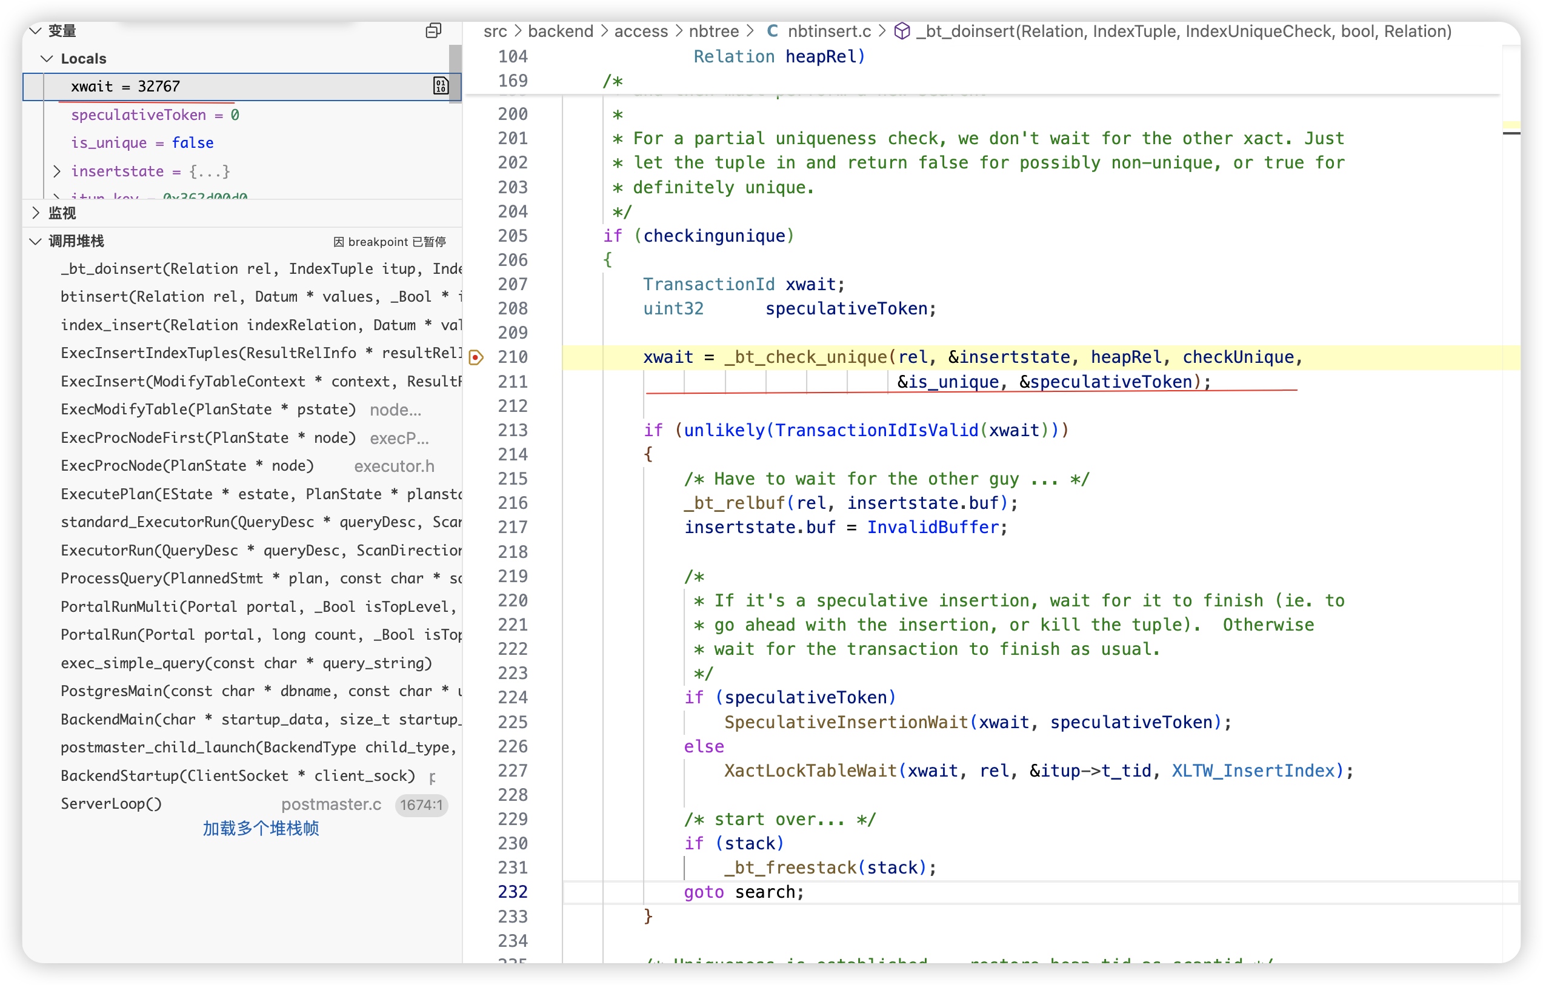Click line number 232 in the gutter
Viewport: 1543px width, 985px height.
pos(513,892)
